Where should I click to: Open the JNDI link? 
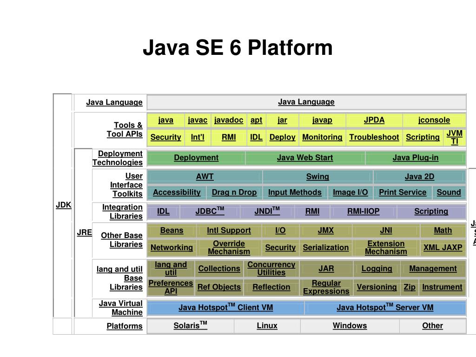coord(267,211)
